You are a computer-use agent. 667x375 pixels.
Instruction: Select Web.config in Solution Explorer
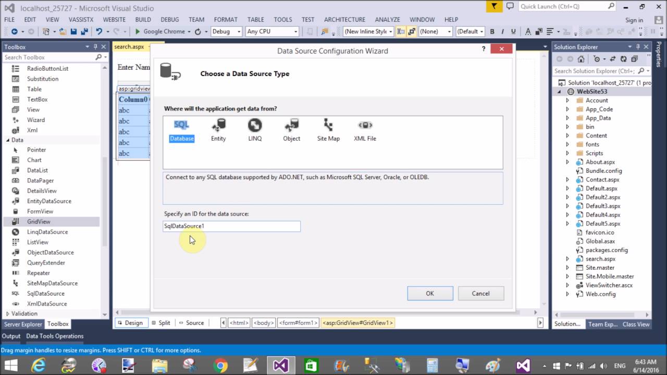coord(600,294)
